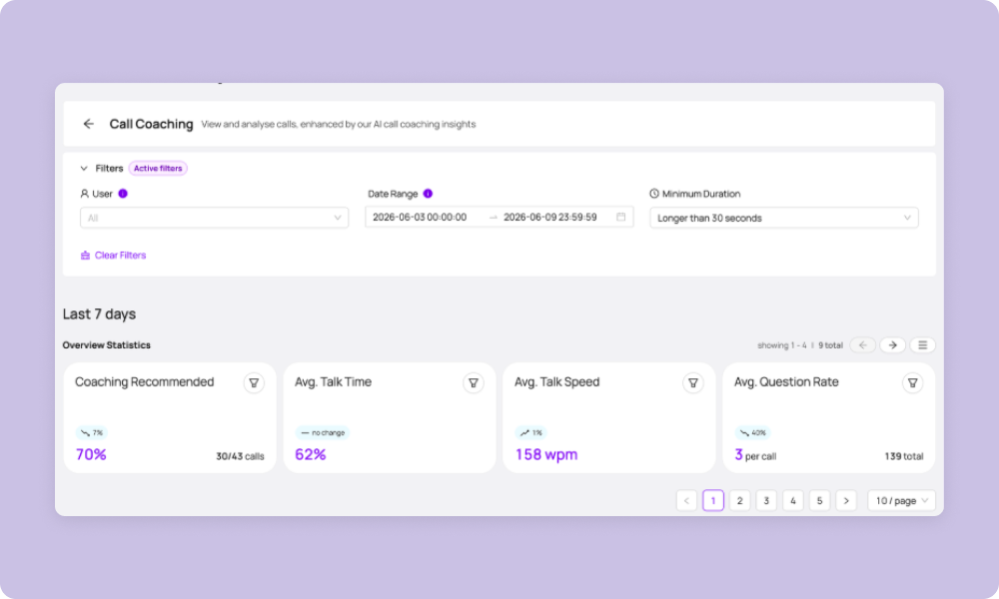The width and height of the screenshot is (999, 599).
Task: Click the Clear Filters link
Action: pos(114,256)
